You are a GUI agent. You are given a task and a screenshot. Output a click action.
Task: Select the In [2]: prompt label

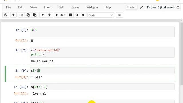pos(22,50)
